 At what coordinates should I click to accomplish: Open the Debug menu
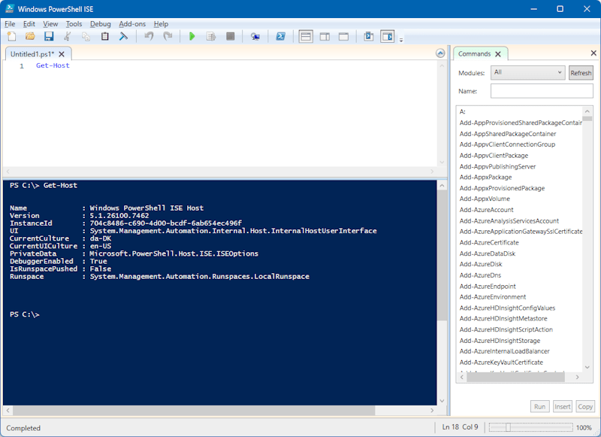100,23
